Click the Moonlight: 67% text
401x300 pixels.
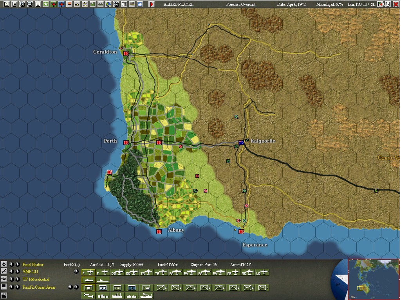pos(329,4)
